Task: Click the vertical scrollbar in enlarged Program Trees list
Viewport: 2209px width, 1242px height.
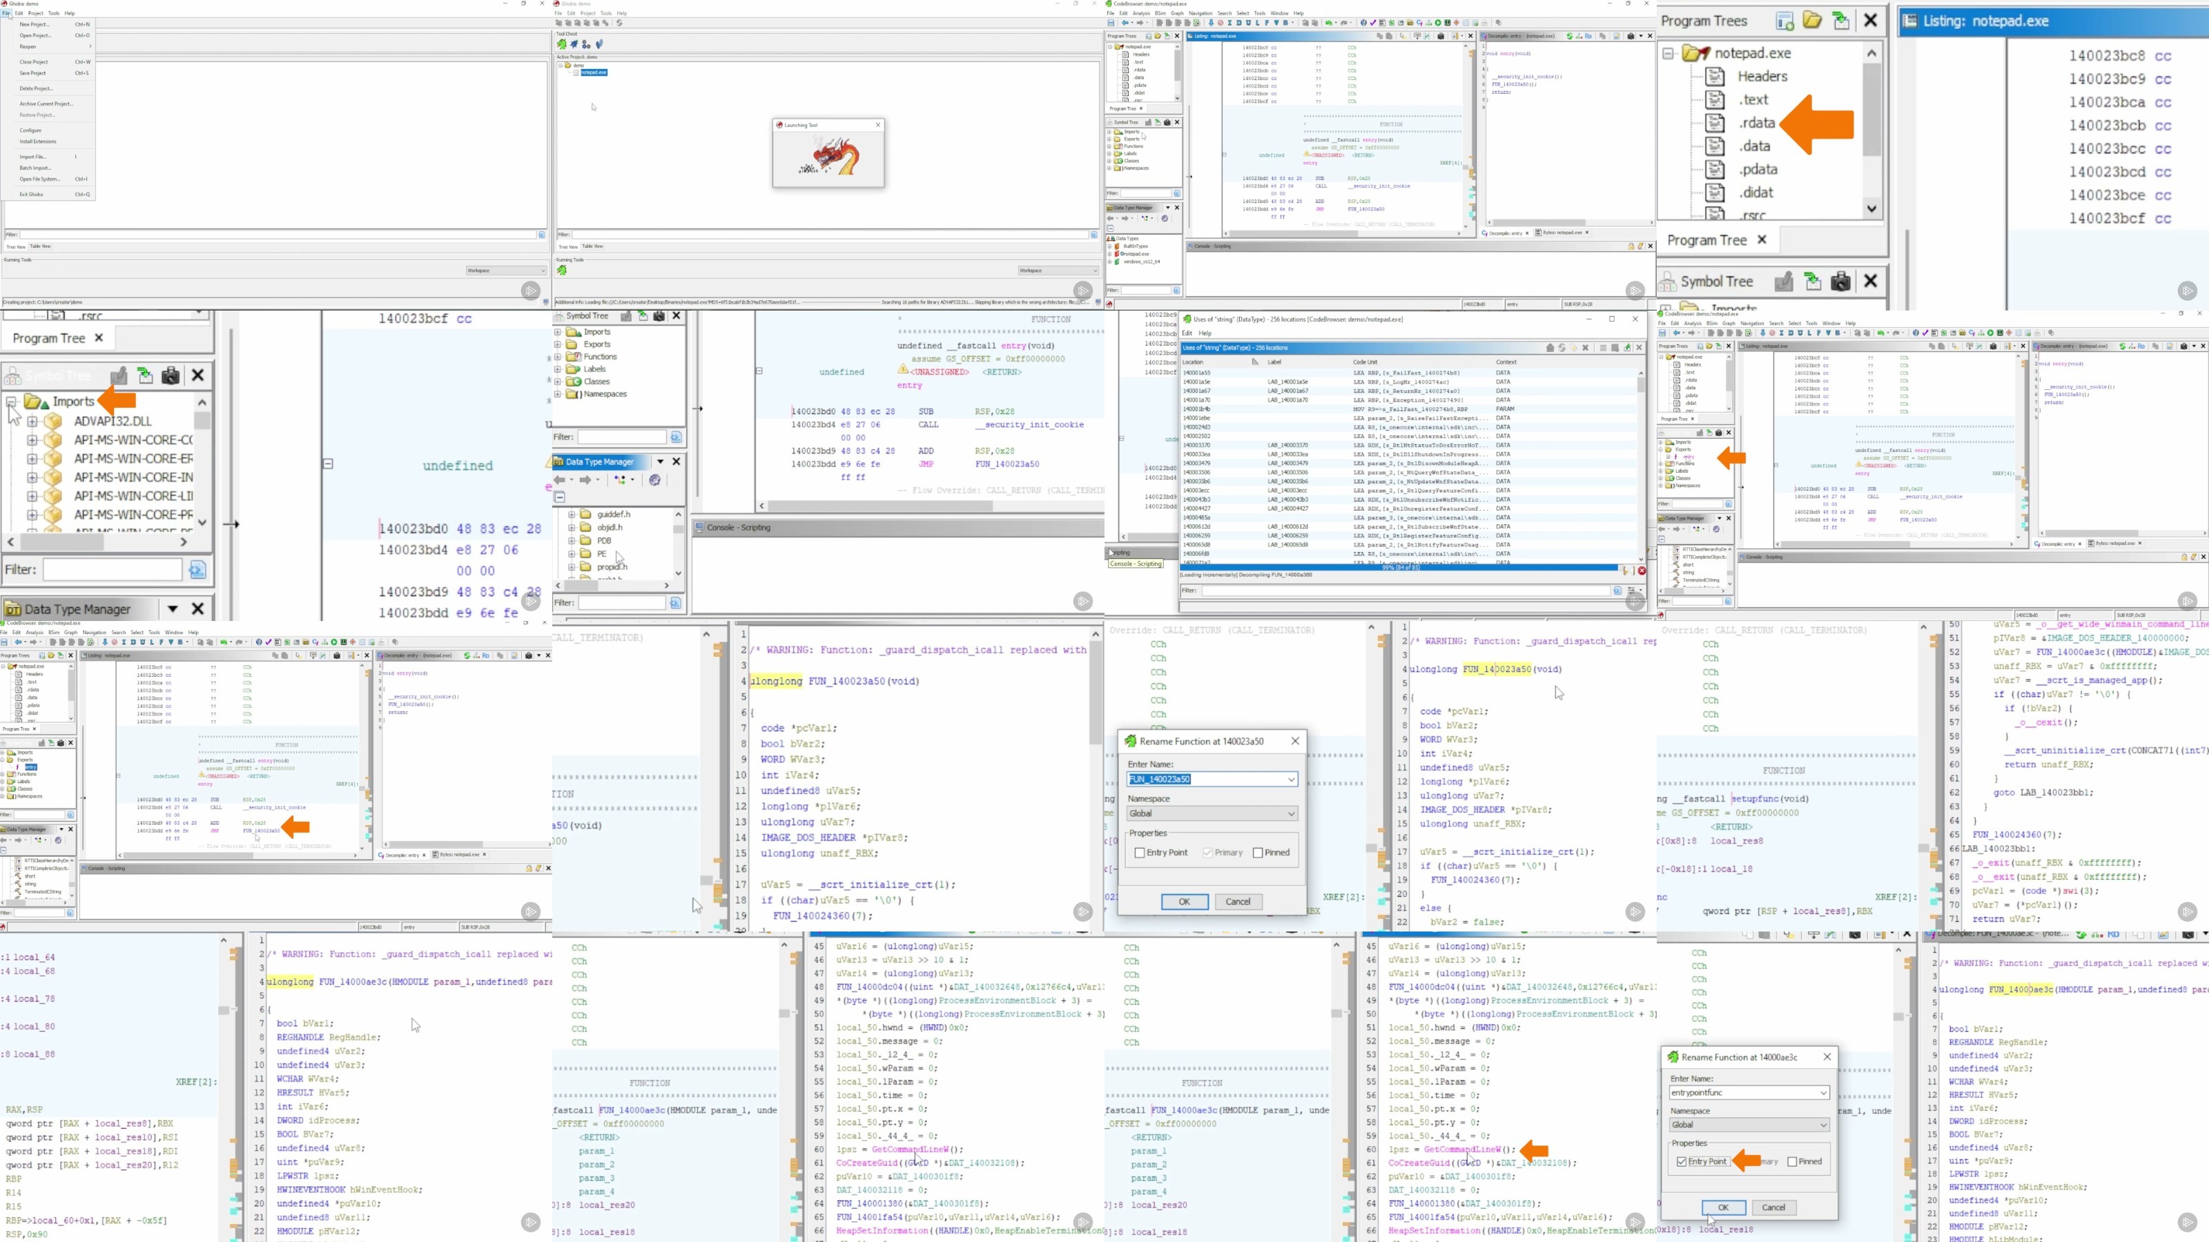Action: coord(1871,130)
